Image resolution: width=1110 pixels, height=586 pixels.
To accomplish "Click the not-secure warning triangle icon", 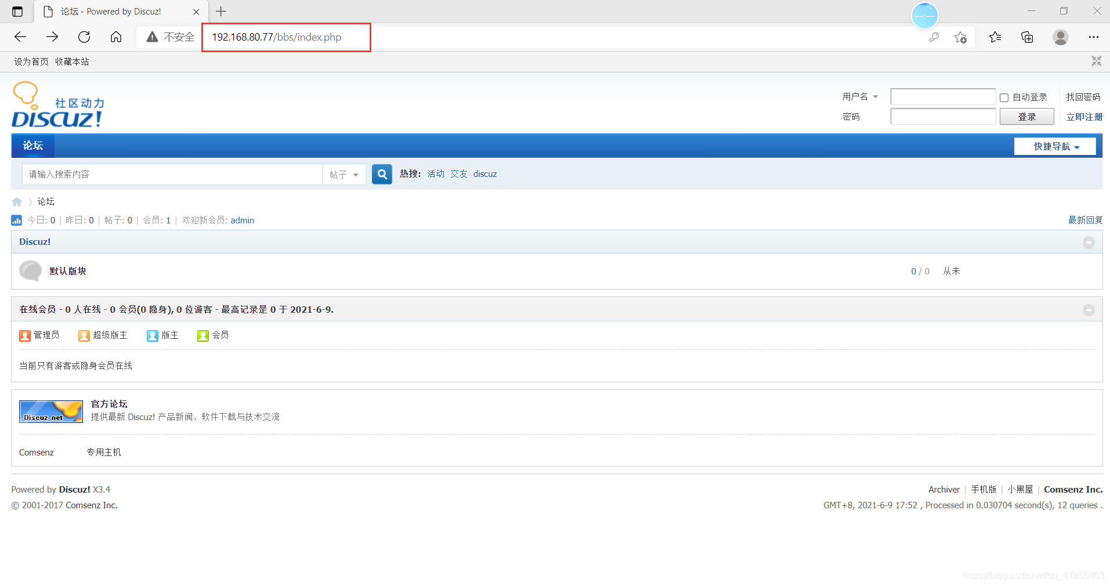I will [152, 37].
